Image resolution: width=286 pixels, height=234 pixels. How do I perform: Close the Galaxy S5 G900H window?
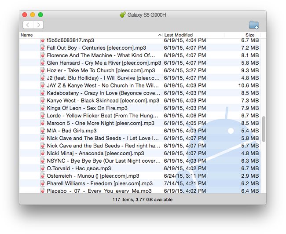click(x=25, y=15)
